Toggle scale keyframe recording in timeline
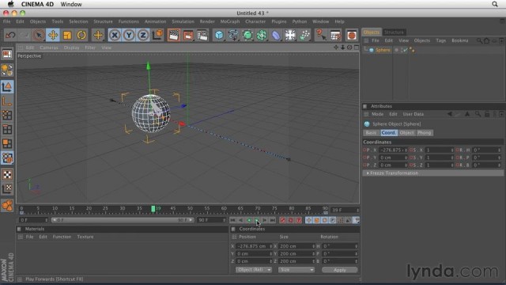 point(317,220)
